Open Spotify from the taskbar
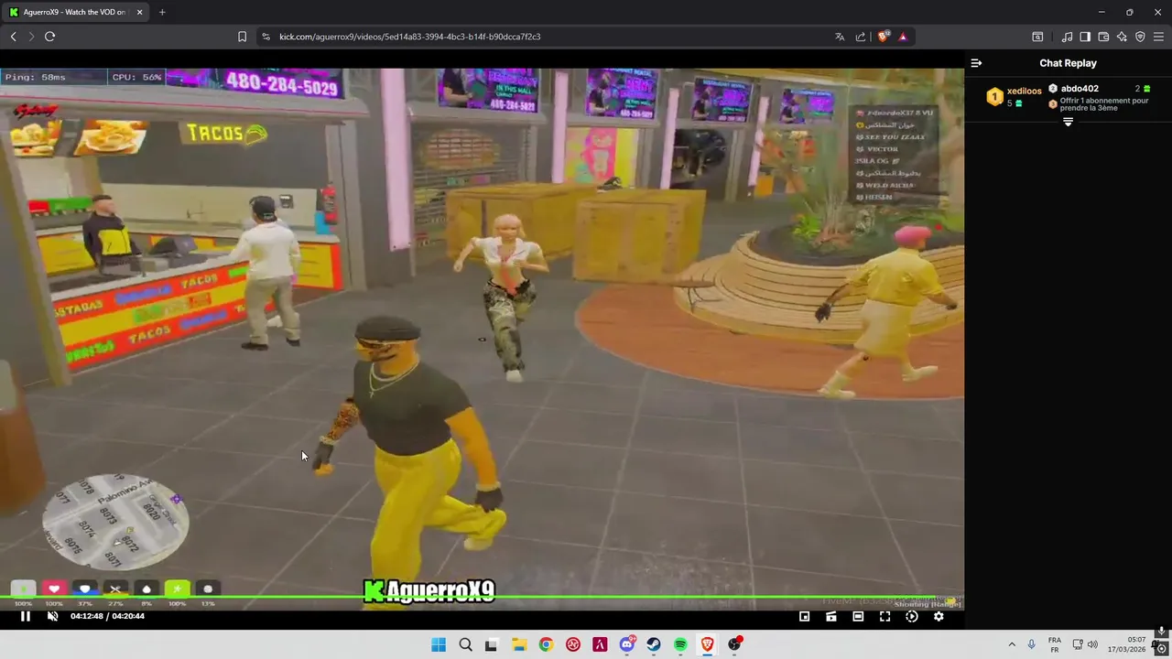The image size is (1172, 659). [x=680, y=644]
